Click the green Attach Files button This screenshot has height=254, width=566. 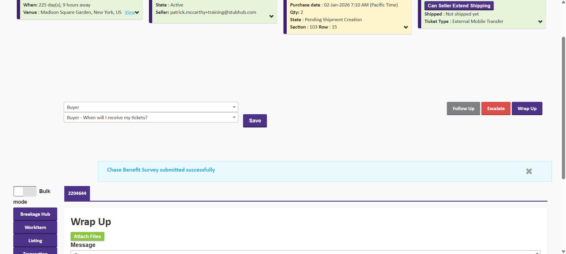coord(87,236)
